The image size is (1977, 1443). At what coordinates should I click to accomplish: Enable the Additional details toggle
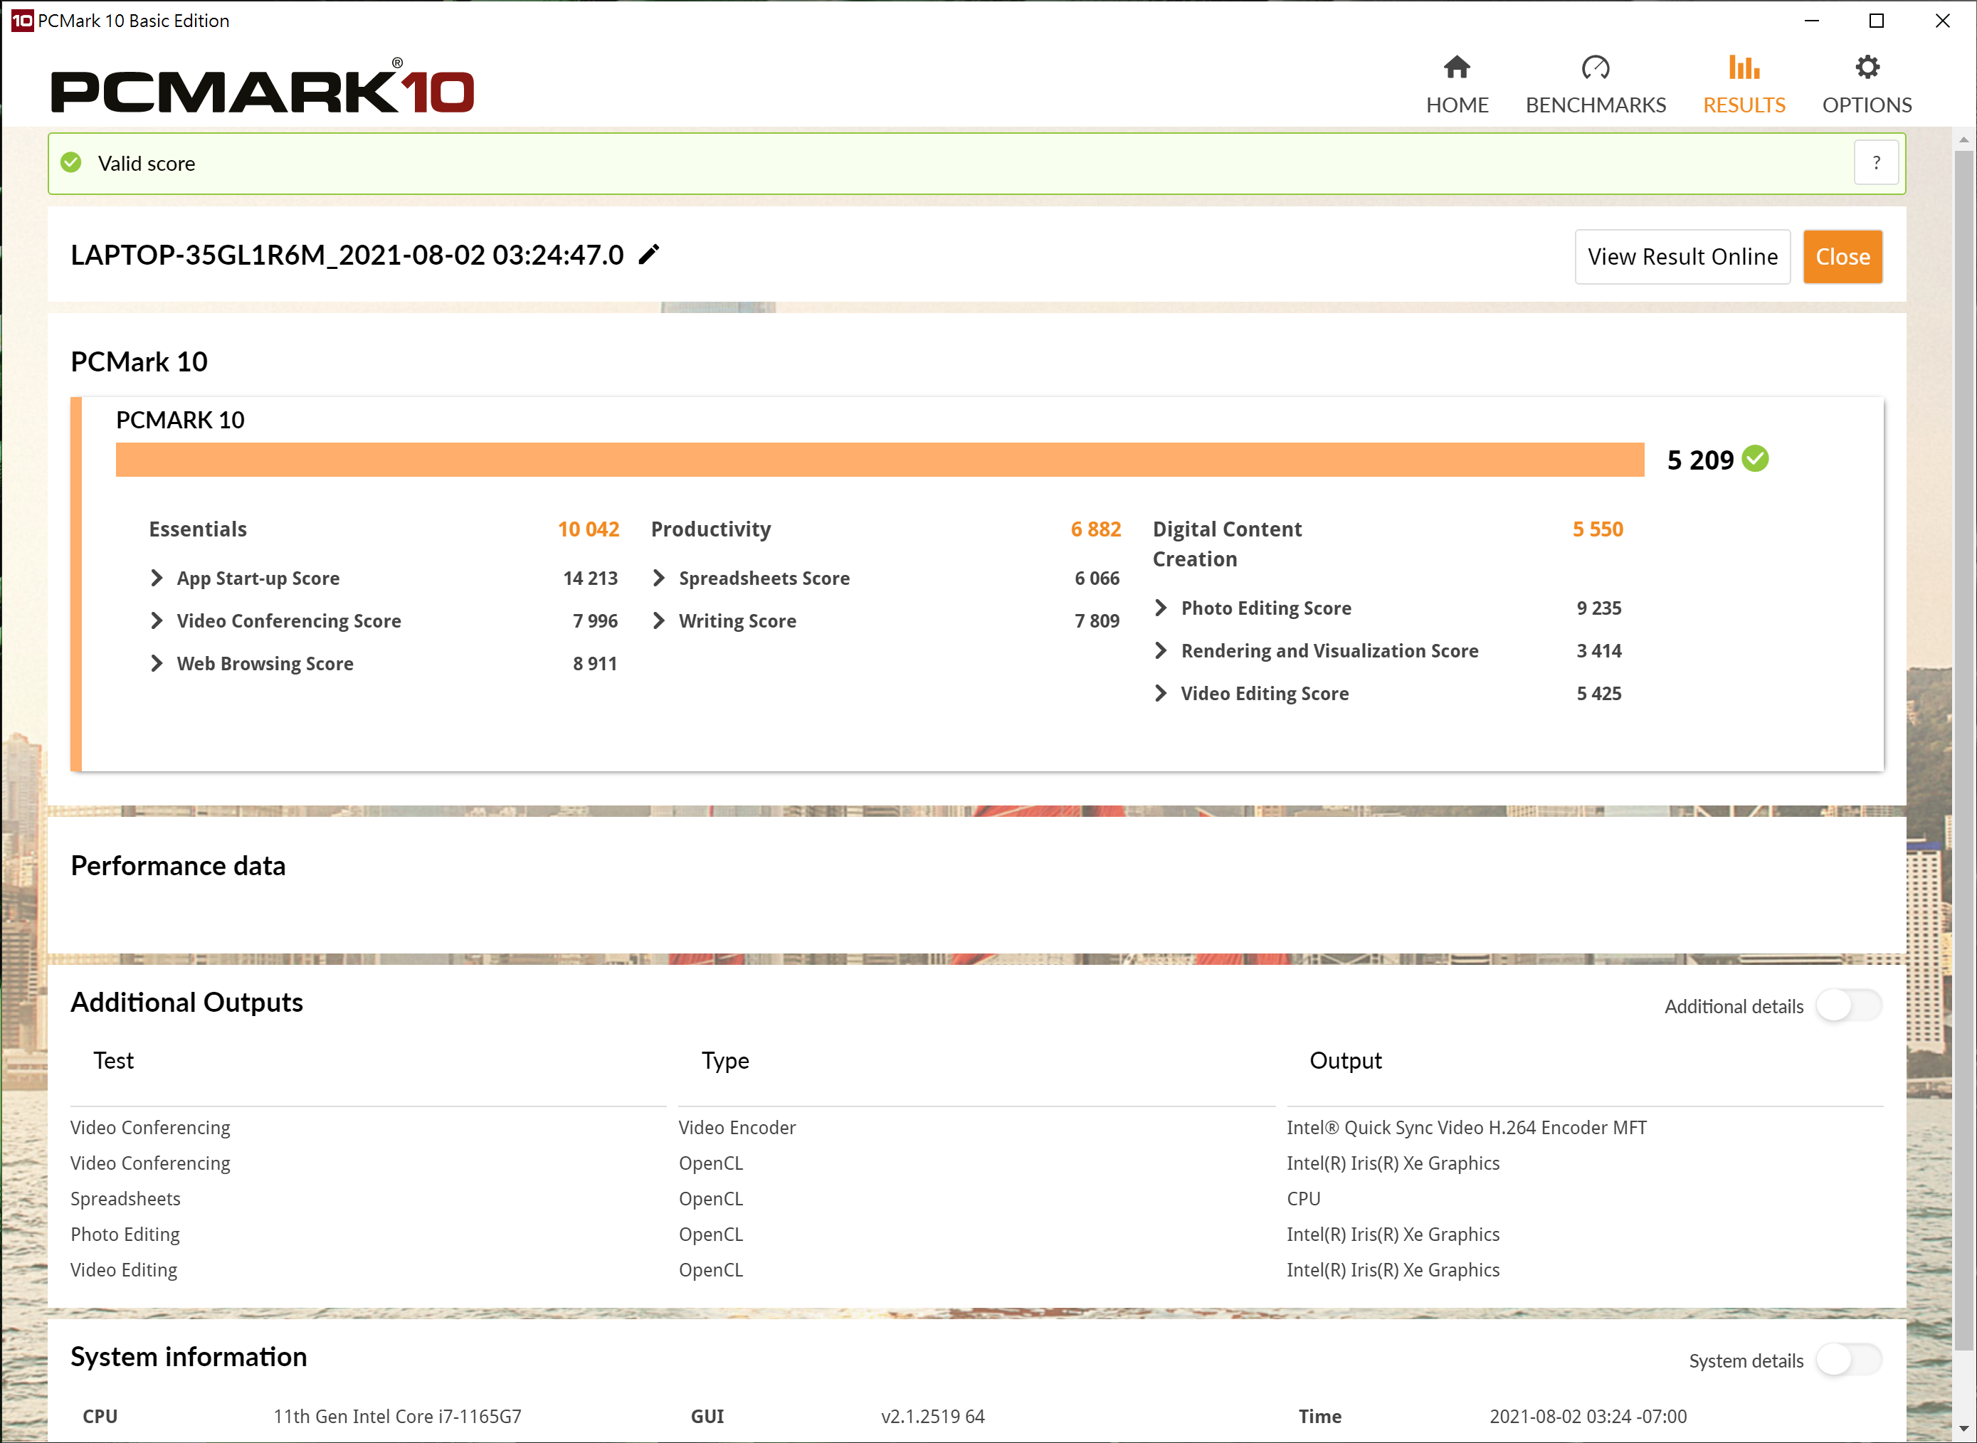pos(1849,1005)
